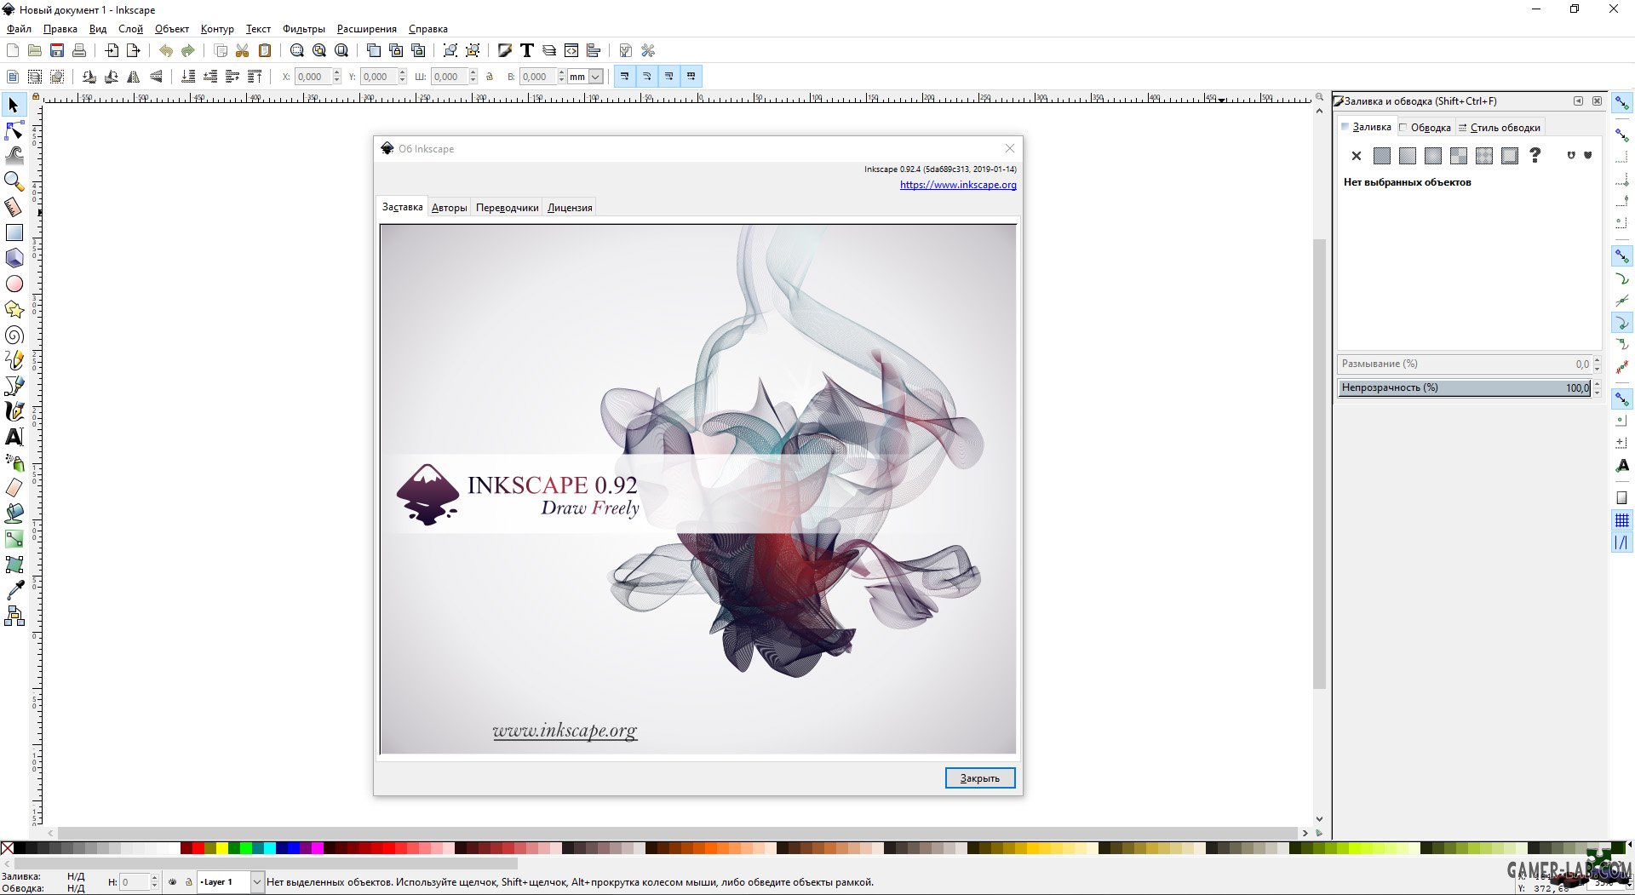
Task: Choose the Paint Bucket tool
Action: coord(14,513)
